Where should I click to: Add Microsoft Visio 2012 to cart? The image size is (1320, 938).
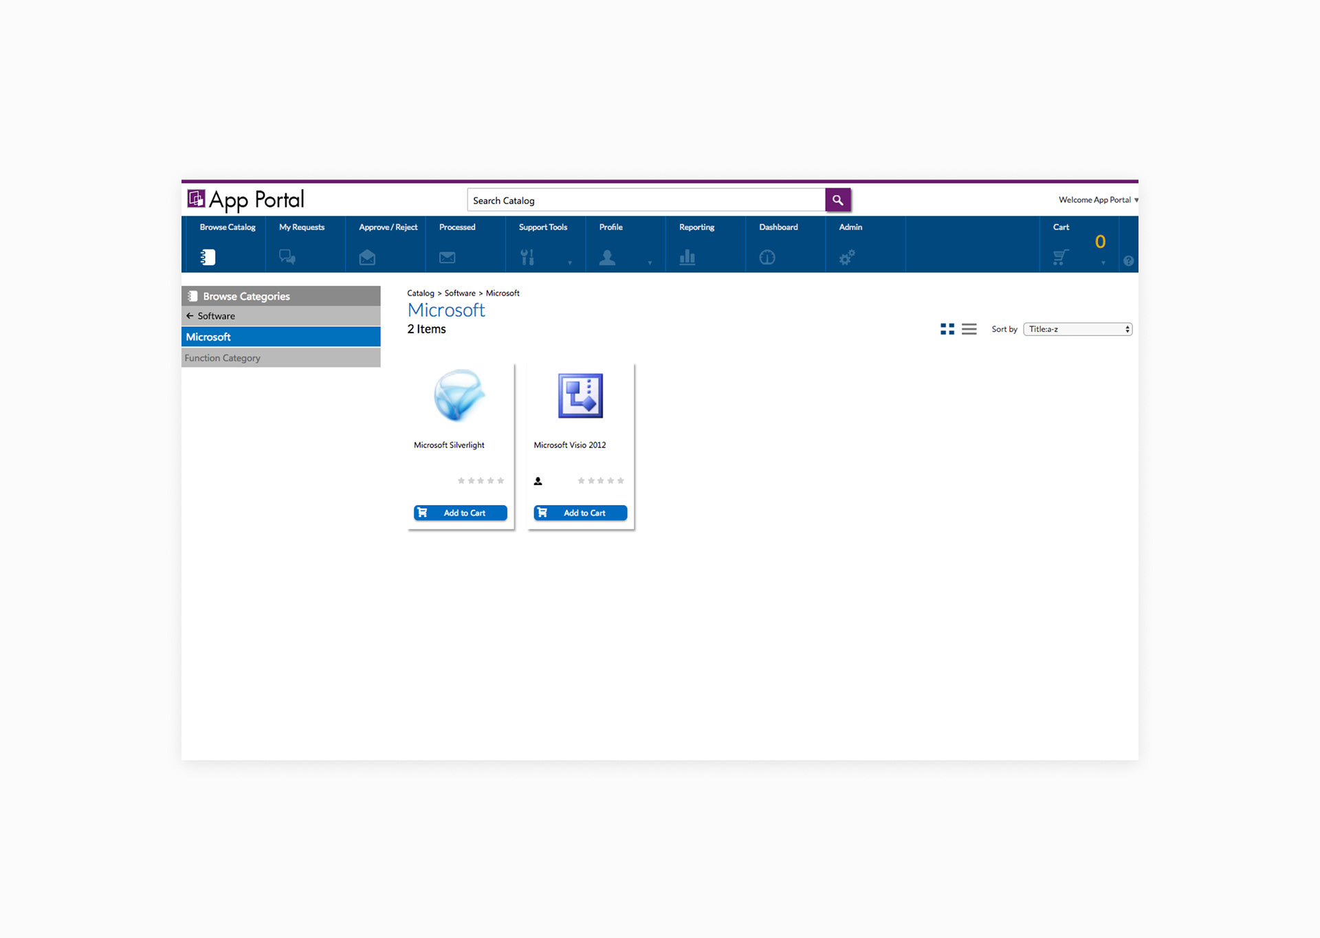580,513
